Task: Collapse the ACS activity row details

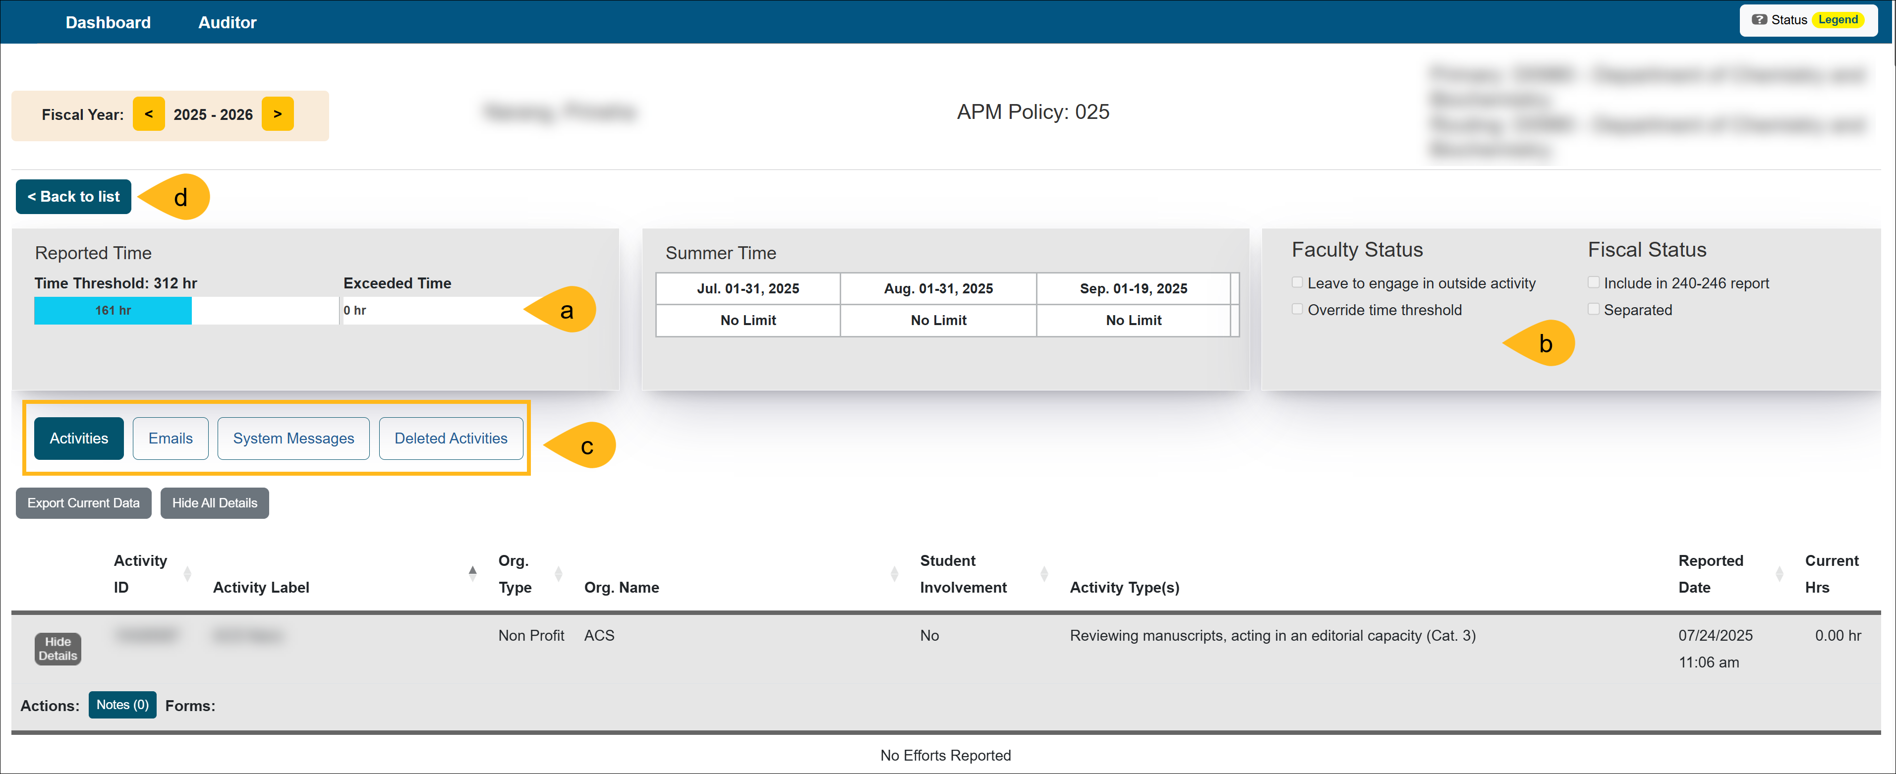Action: [57, 648]
